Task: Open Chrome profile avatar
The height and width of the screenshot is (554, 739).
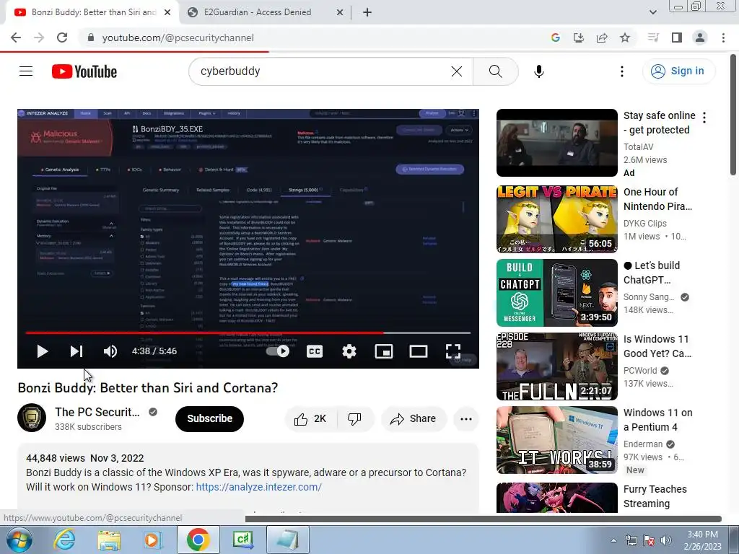Action: click(700, 38)
